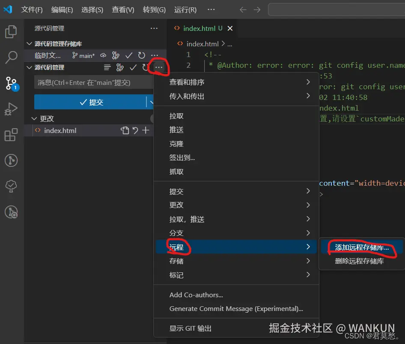
Task: Go back using the left arrow
Action: [x=243, y=10]
